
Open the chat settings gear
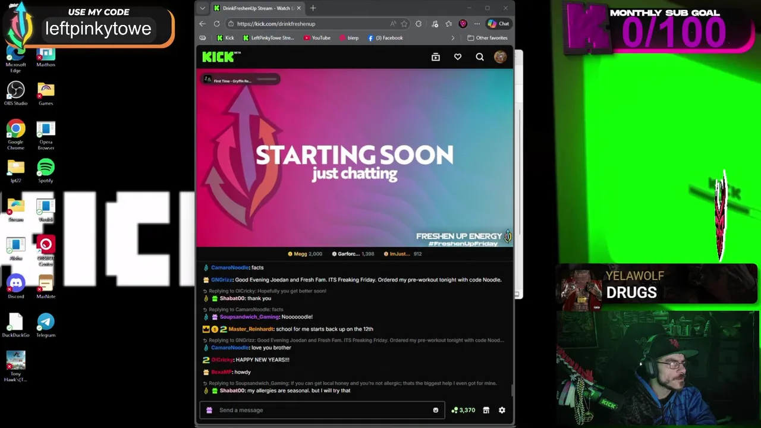tap(502, 410)
